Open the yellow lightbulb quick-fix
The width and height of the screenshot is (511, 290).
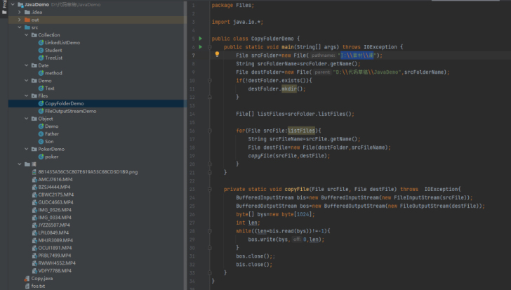coord(217,54)
